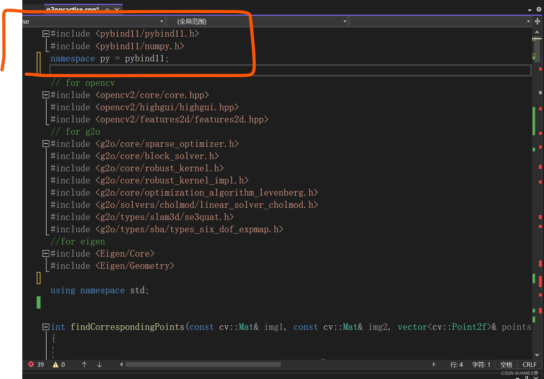This screenshot has height=379, width=544.
Task: Collapse the findCorrespondingPoints function
Action: 46,327
